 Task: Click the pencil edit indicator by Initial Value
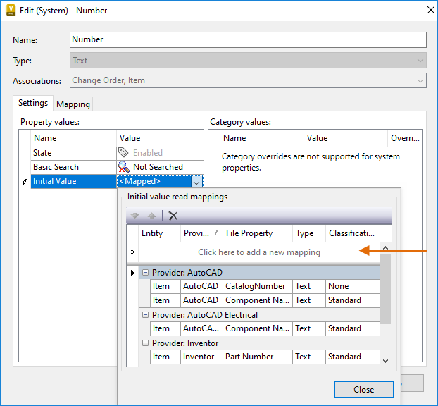[25, 182]
